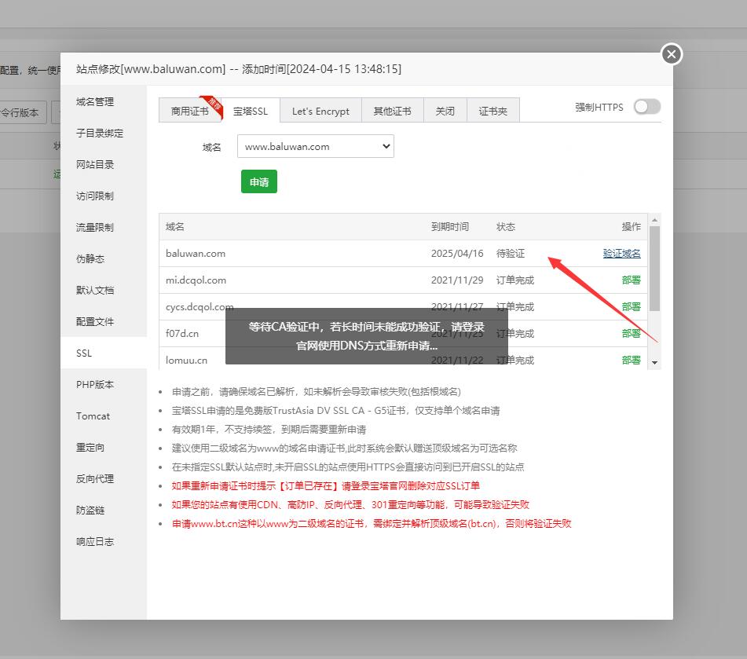The height and width of the screenshot is (659, 747).
Task: Open 访问限制 in the sidebar
Action: [104, 196]
